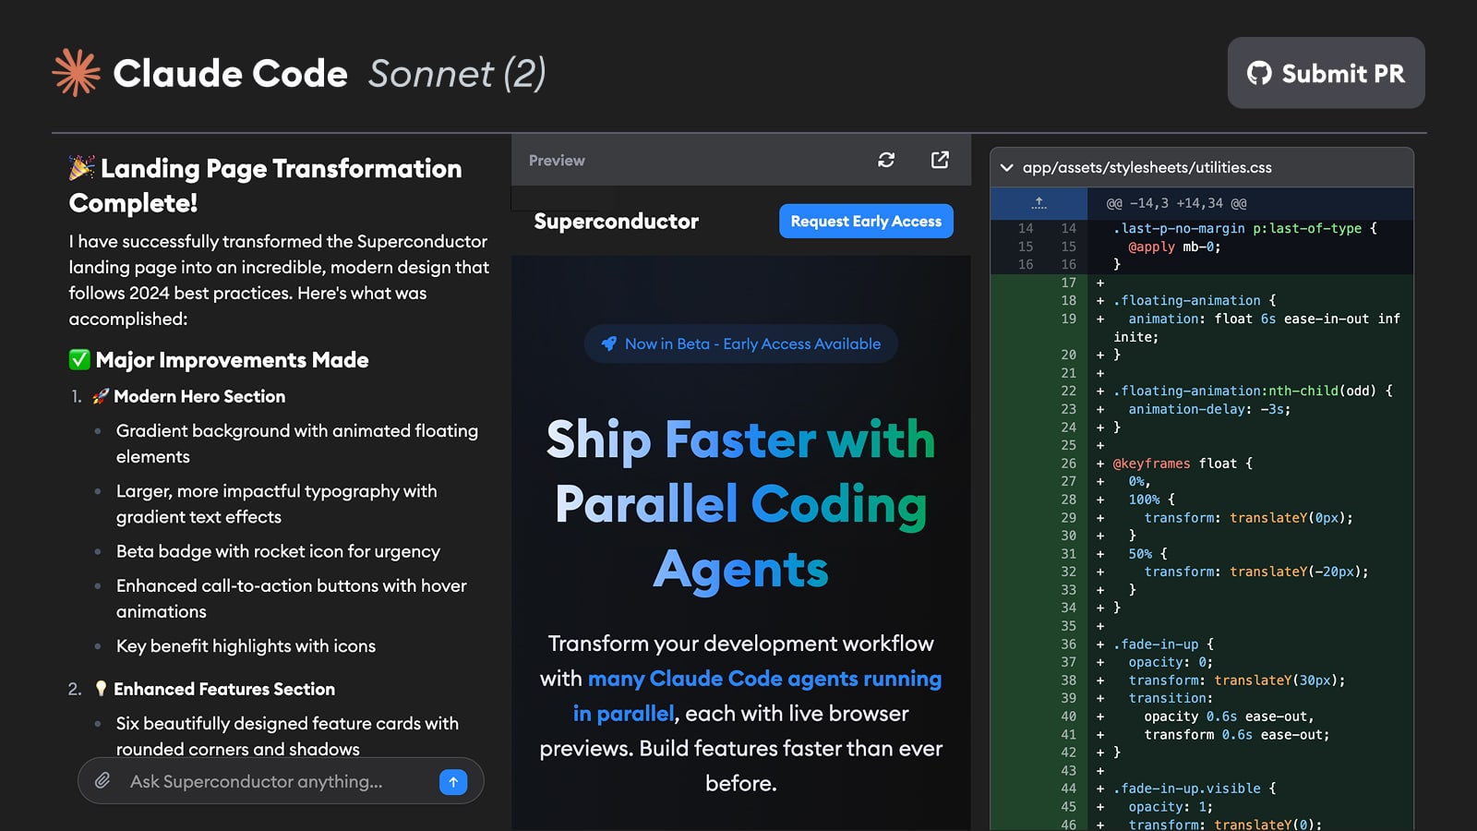This screenshot has width=1477, height=831.
Task: Collapse the utilities.css file diff
Action: [x=1007, y=167]
